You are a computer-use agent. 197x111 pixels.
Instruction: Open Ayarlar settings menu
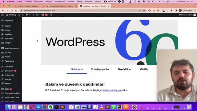(x=8, y=84)
